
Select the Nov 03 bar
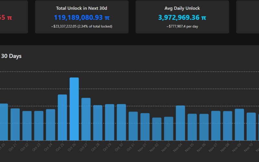tap(168, 128)
